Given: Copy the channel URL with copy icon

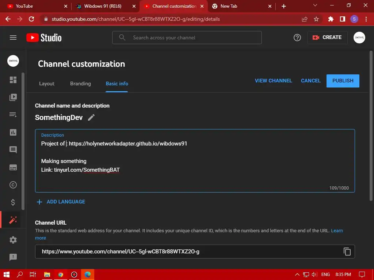Looking at the screenshot, I should [x=347, y=252].
